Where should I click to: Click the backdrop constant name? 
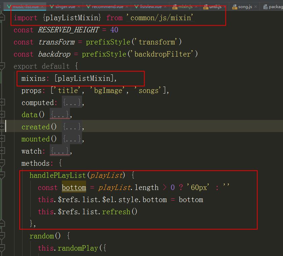(54, 54)
